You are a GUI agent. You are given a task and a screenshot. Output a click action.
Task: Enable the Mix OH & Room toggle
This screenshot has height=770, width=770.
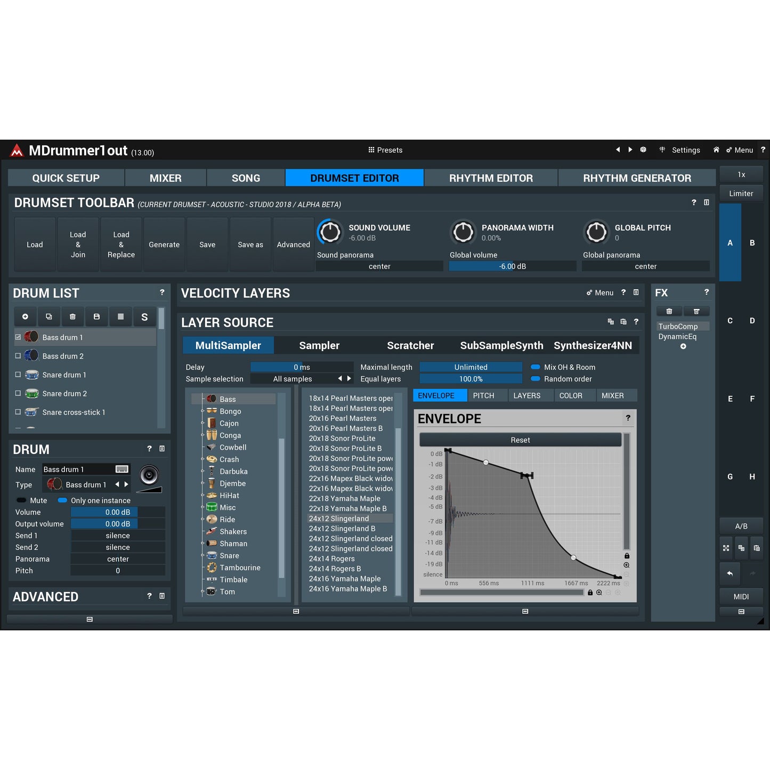pyautogui.click(x=534, y=367)
